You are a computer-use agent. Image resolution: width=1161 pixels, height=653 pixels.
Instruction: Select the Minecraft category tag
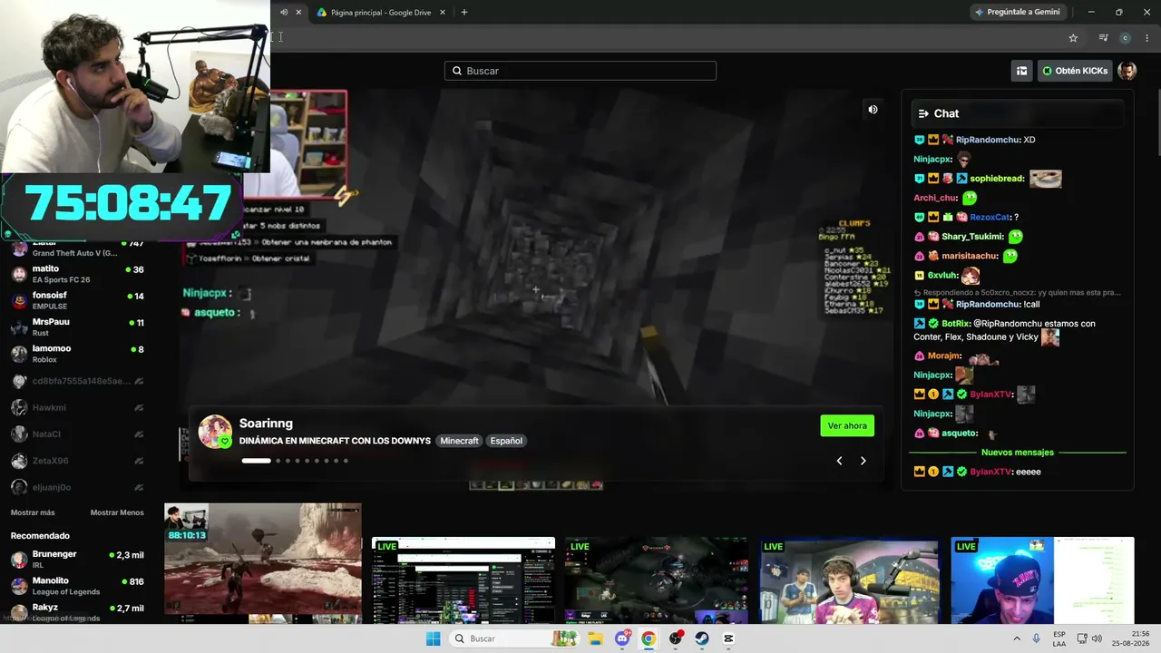[x=459, y=441]
